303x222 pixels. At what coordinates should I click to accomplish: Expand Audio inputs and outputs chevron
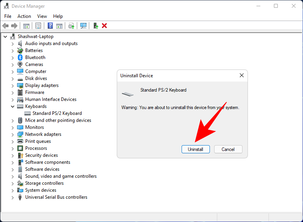13,44
